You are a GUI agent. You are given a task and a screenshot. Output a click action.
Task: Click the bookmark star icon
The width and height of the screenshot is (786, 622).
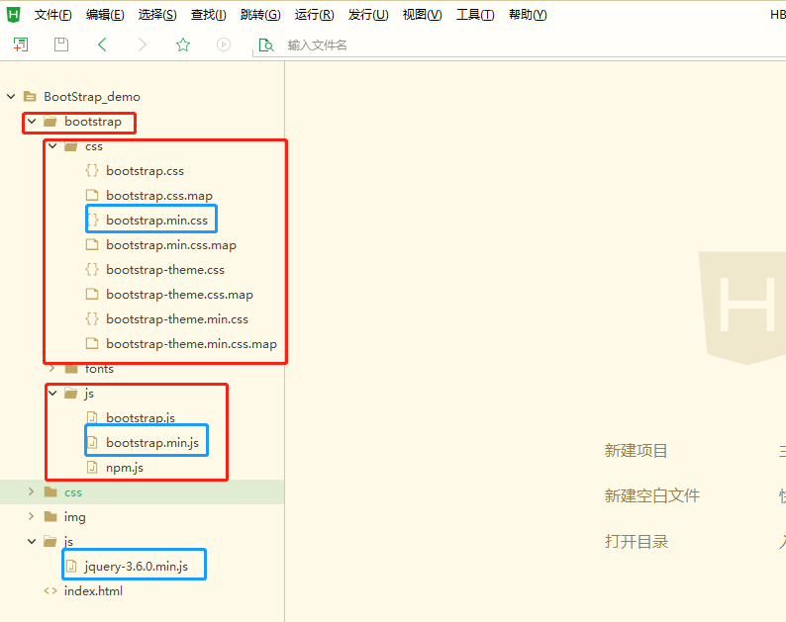coord(183,44)
